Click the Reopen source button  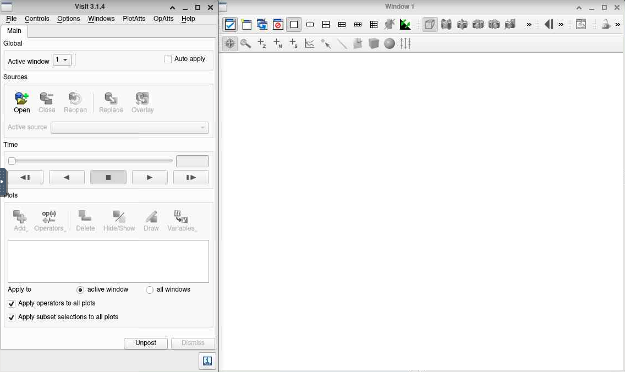75,102
